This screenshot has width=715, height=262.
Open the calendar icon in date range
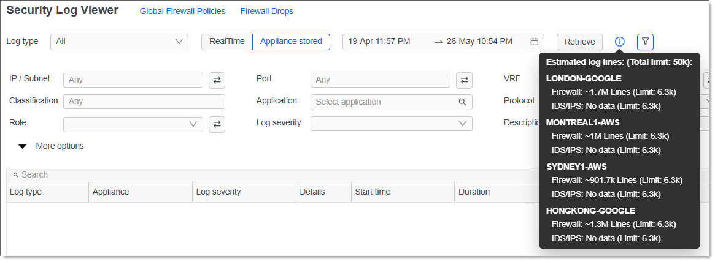click(x=535, y=42)
